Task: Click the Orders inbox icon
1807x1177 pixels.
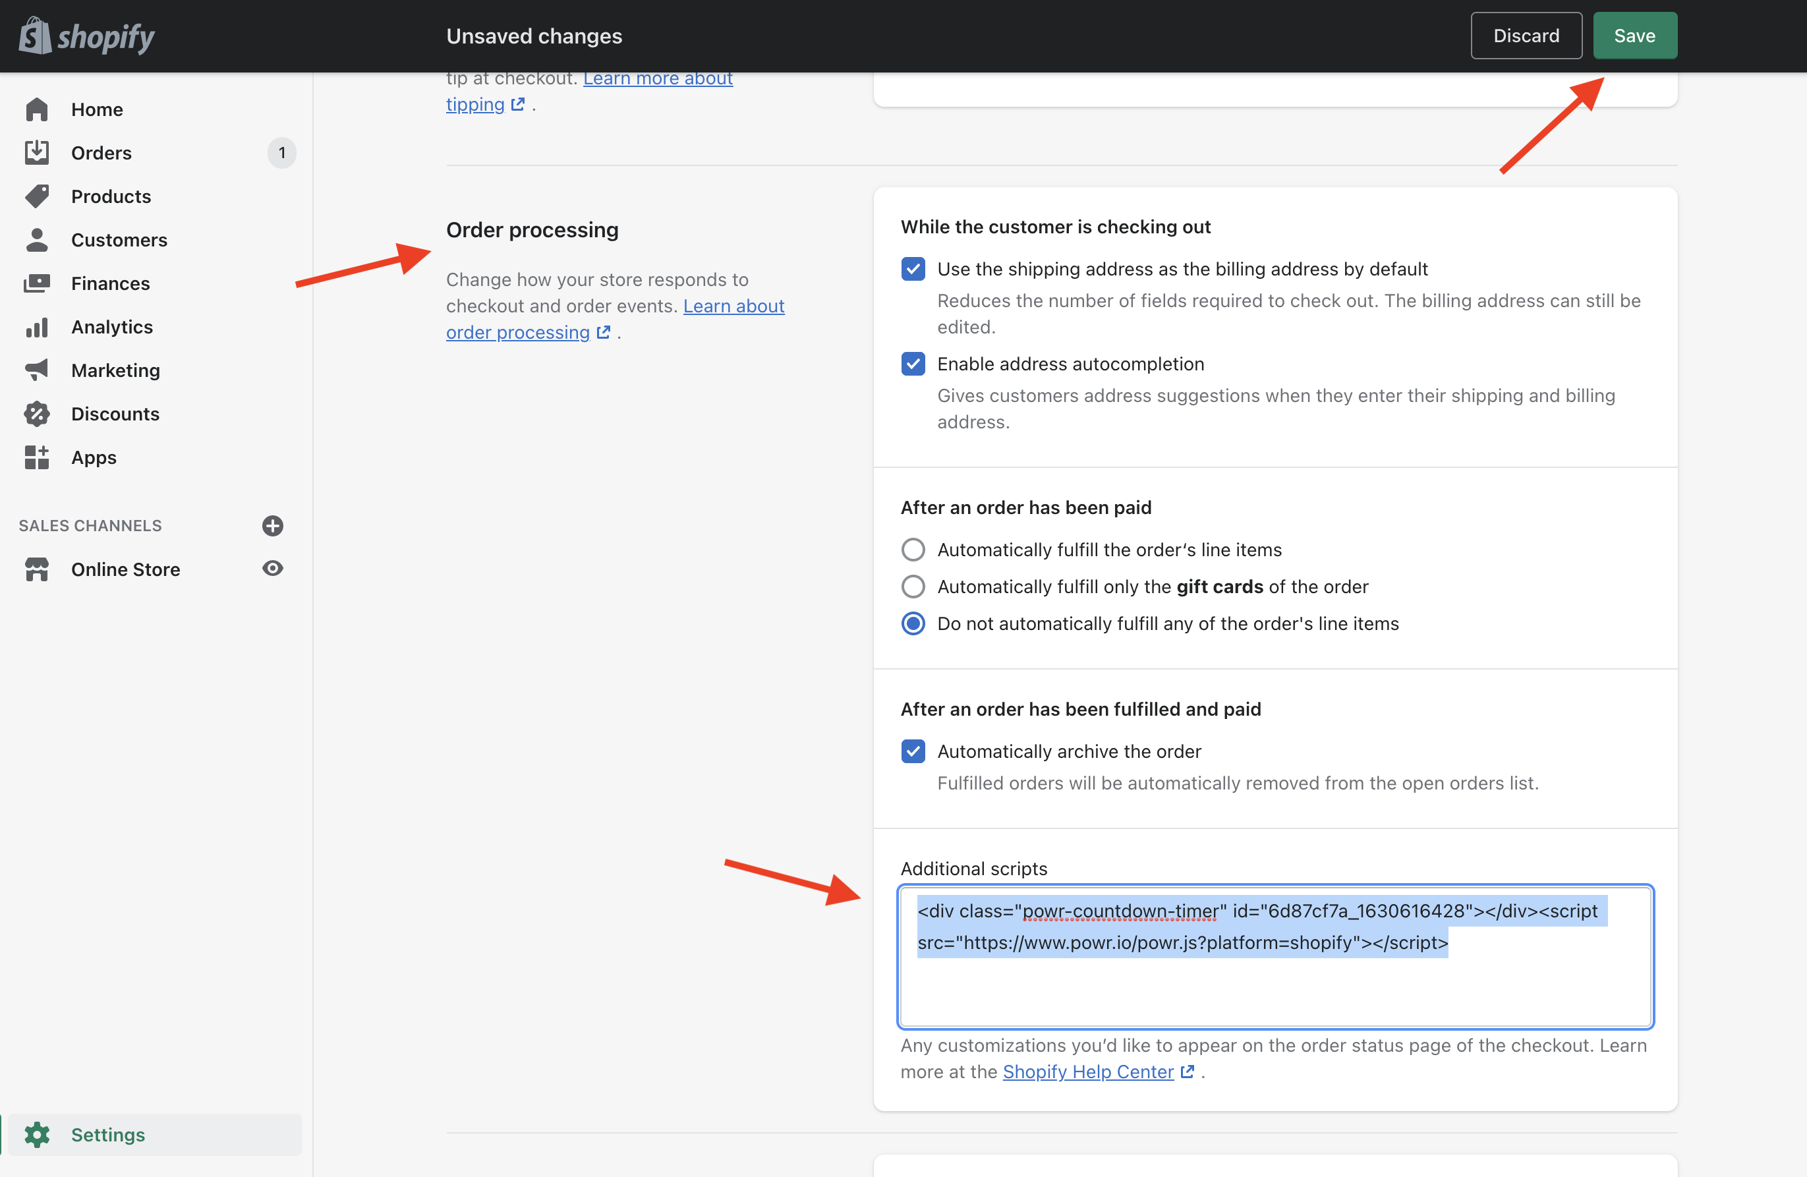Action: coord(36,153)
